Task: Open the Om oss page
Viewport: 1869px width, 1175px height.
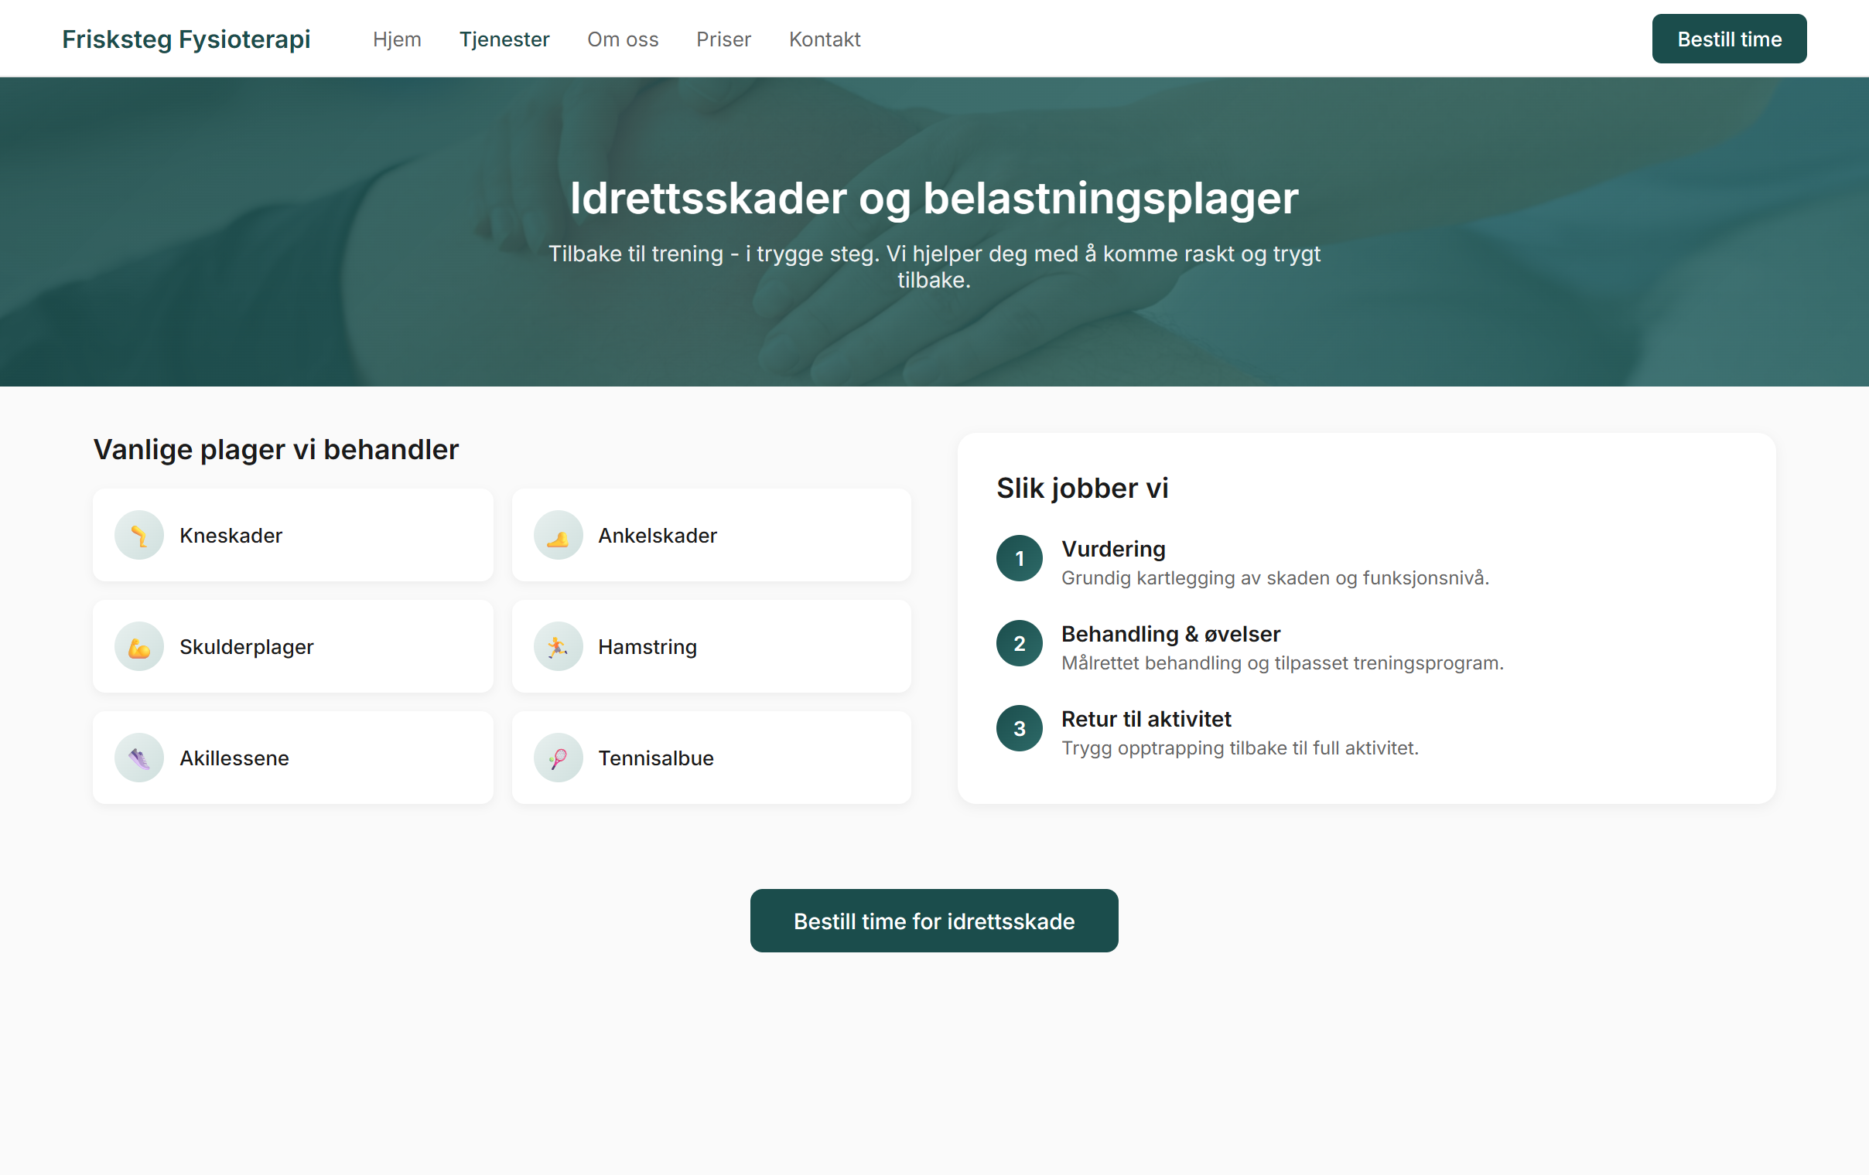Action: point(623,39)
